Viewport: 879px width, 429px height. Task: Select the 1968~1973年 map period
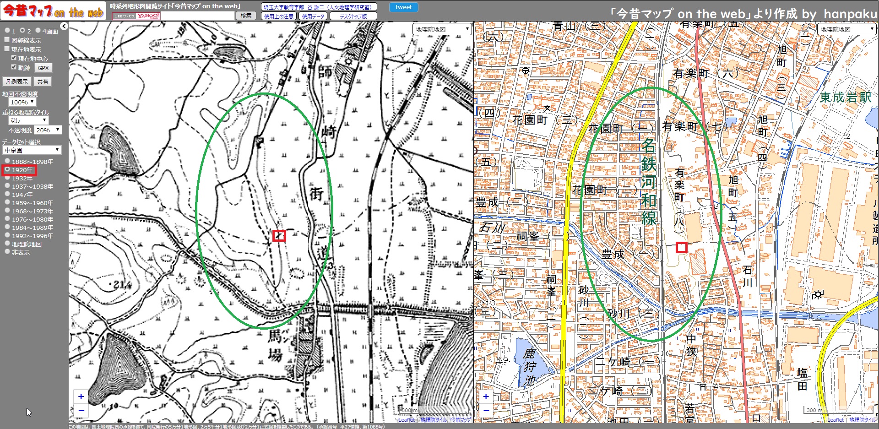click(x=7, y=211)
